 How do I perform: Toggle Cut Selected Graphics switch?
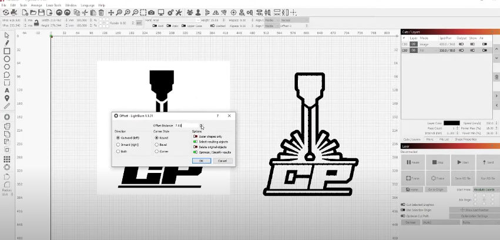[x=403, y=205]
